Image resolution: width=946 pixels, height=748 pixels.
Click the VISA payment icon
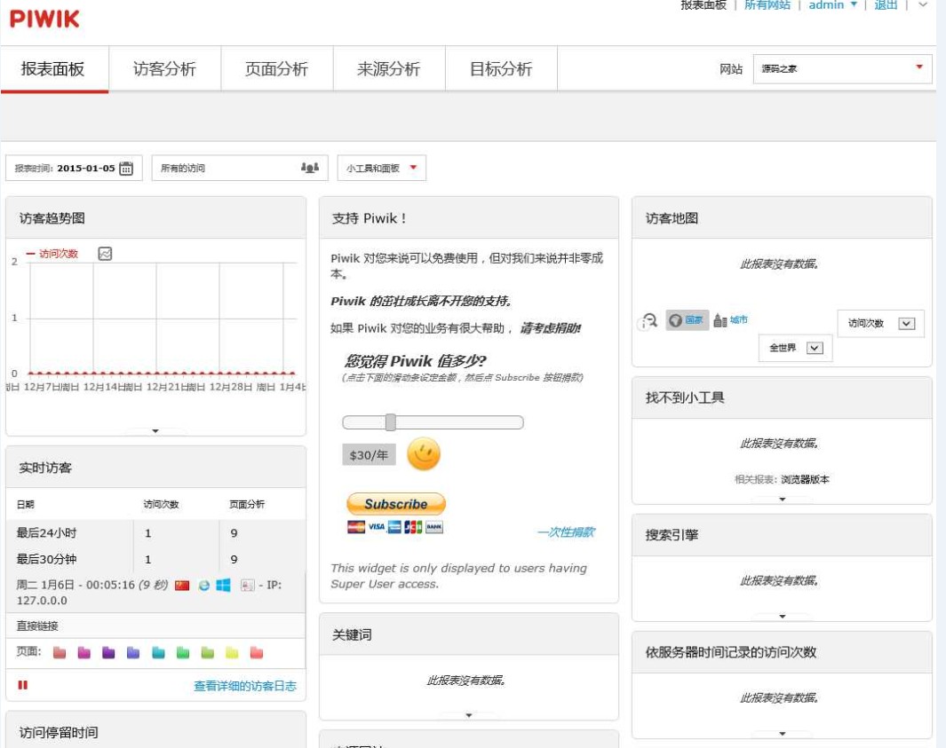coord(377,527)
